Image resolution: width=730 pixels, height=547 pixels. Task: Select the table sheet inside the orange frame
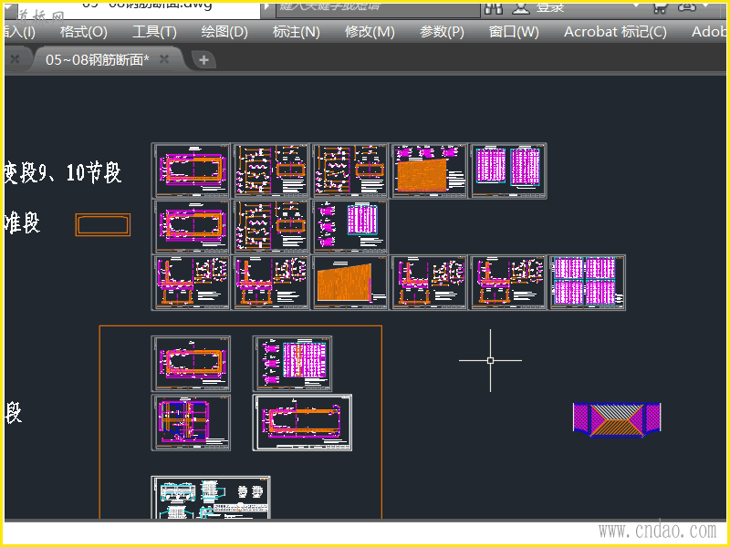292,364
